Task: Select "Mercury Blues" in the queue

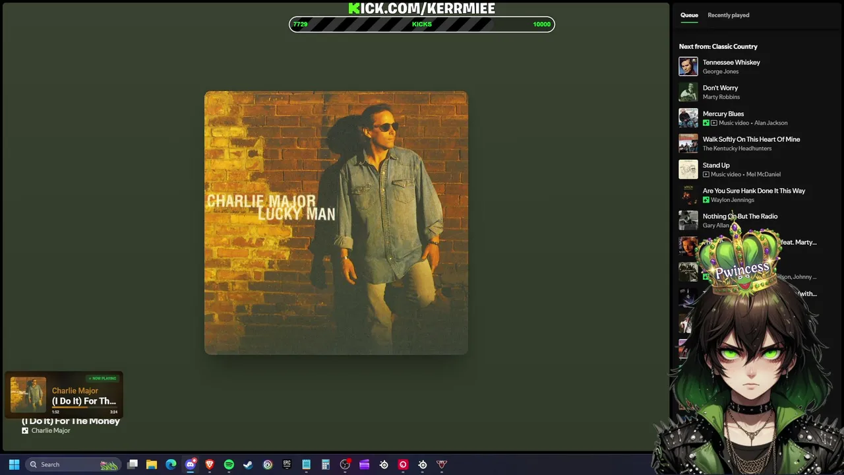Action: [723, 113]
